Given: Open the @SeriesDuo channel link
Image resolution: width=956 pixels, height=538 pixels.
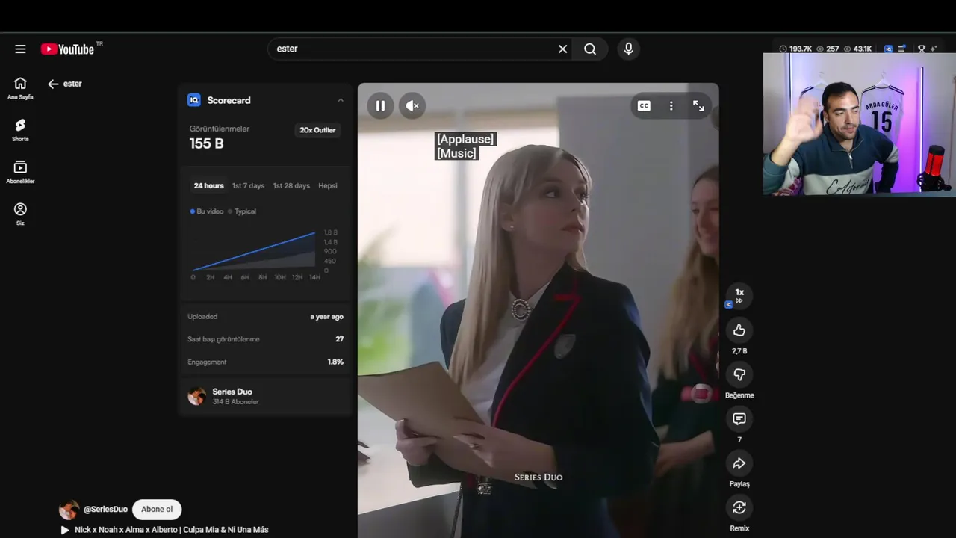Looking at the screenshot, I should pos(105,510).
